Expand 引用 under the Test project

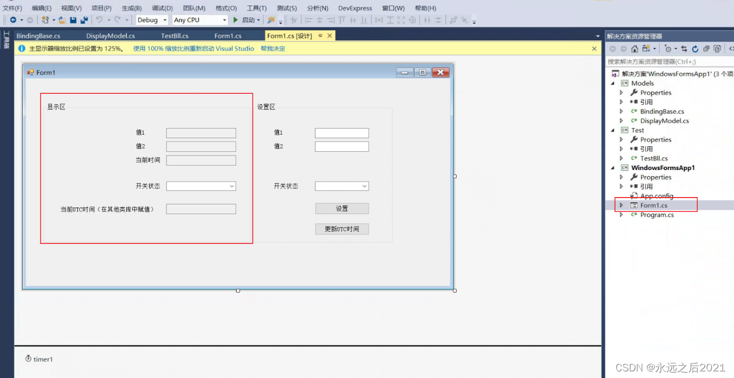(x=620, y=149)
